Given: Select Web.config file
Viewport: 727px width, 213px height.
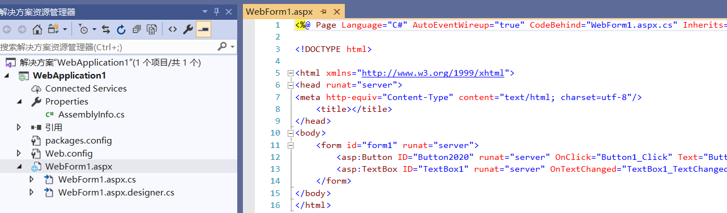Looking at the screenshot, I should [69, 154].
